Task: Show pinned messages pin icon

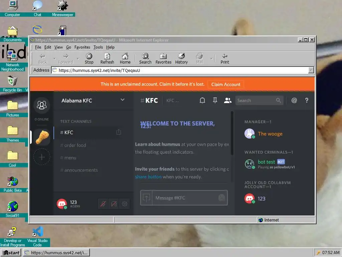Action: pos(215,100)
